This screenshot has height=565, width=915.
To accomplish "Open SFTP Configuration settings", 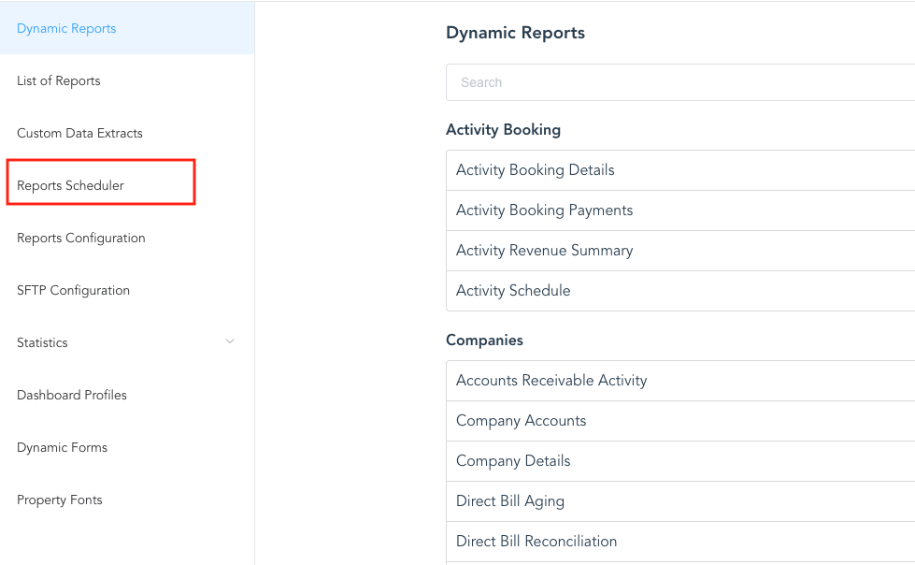I will [x=73, y=290].
